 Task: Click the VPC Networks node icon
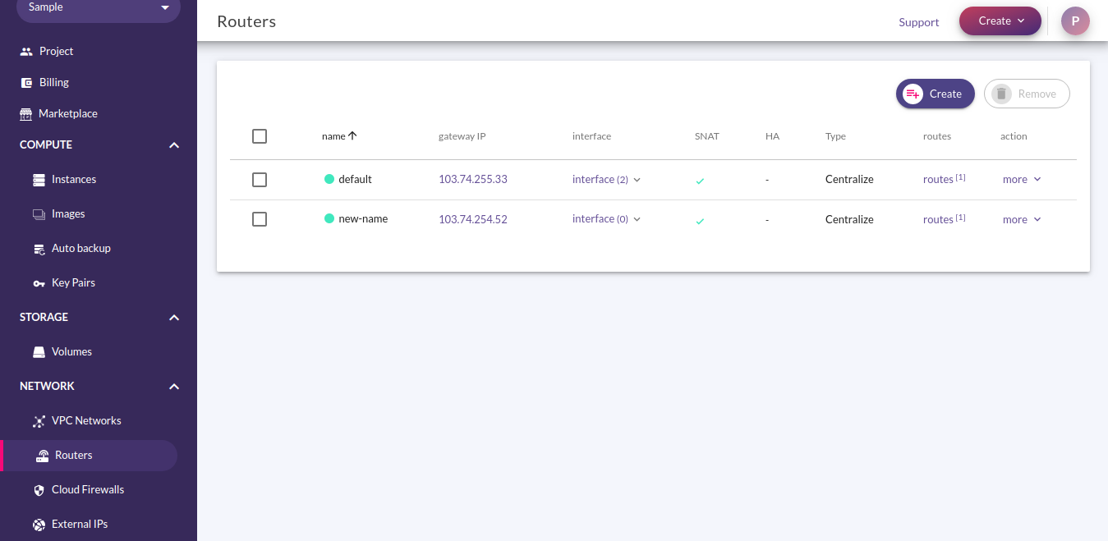point(39,420)
